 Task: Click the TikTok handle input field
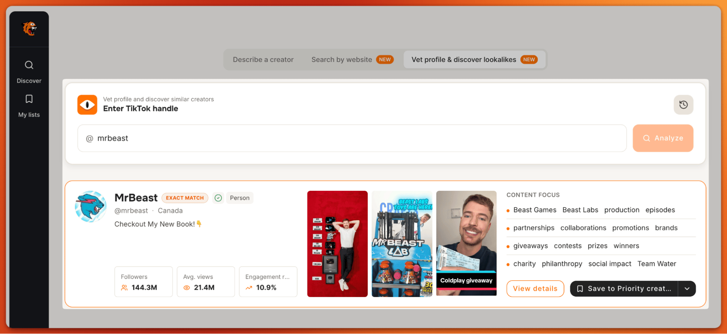[x=352, y=138]
